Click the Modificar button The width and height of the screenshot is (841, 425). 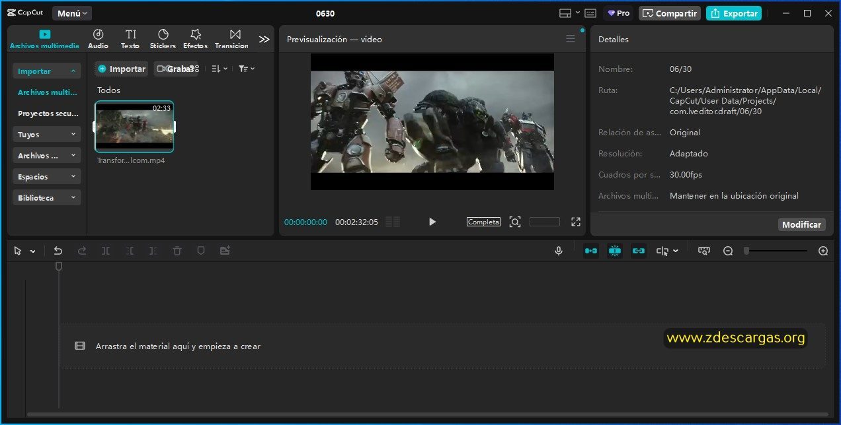pos(802,224)
